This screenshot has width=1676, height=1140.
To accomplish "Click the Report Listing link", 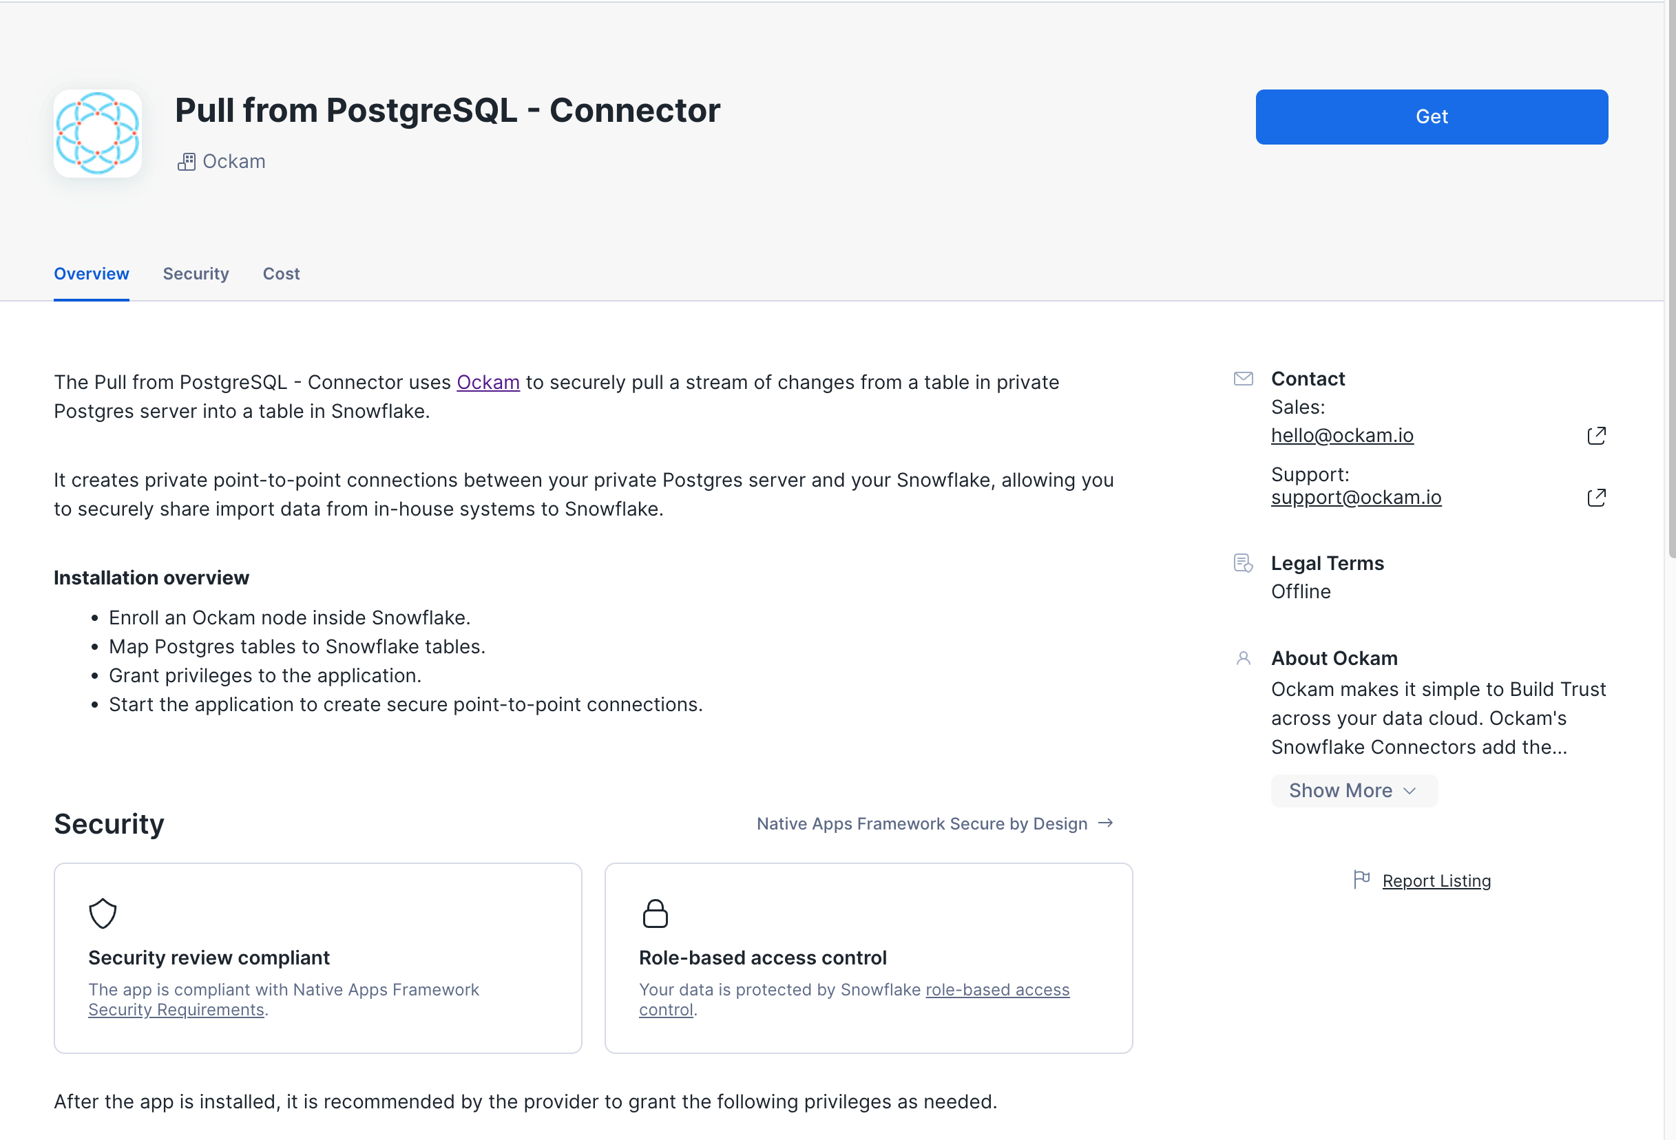I will coord(1436,881).
